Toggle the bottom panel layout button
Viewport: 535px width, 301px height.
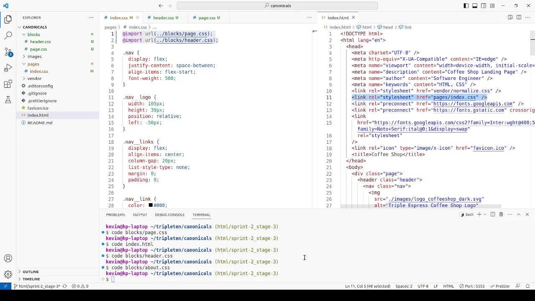(475, 6)
